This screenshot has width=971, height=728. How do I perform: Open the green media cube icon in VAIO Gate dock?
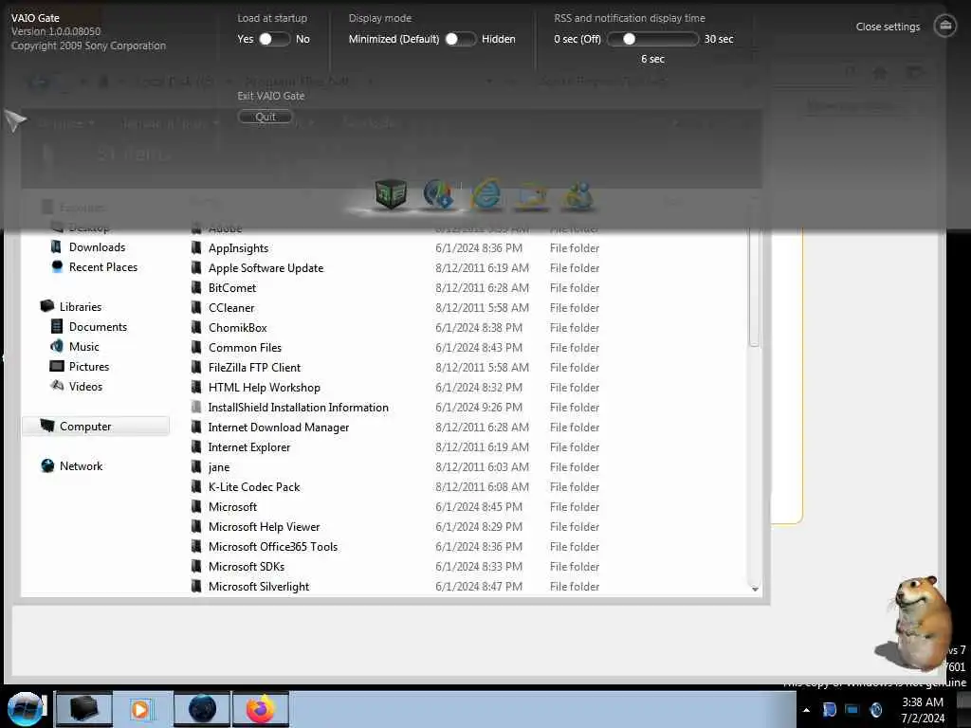tap(391, 194)
